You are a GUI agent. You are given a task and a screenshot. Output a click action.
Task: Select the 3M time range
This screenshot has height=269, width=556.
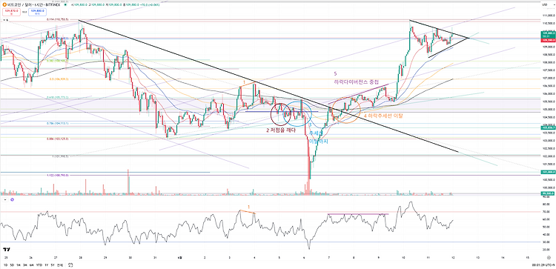(24, 265)
